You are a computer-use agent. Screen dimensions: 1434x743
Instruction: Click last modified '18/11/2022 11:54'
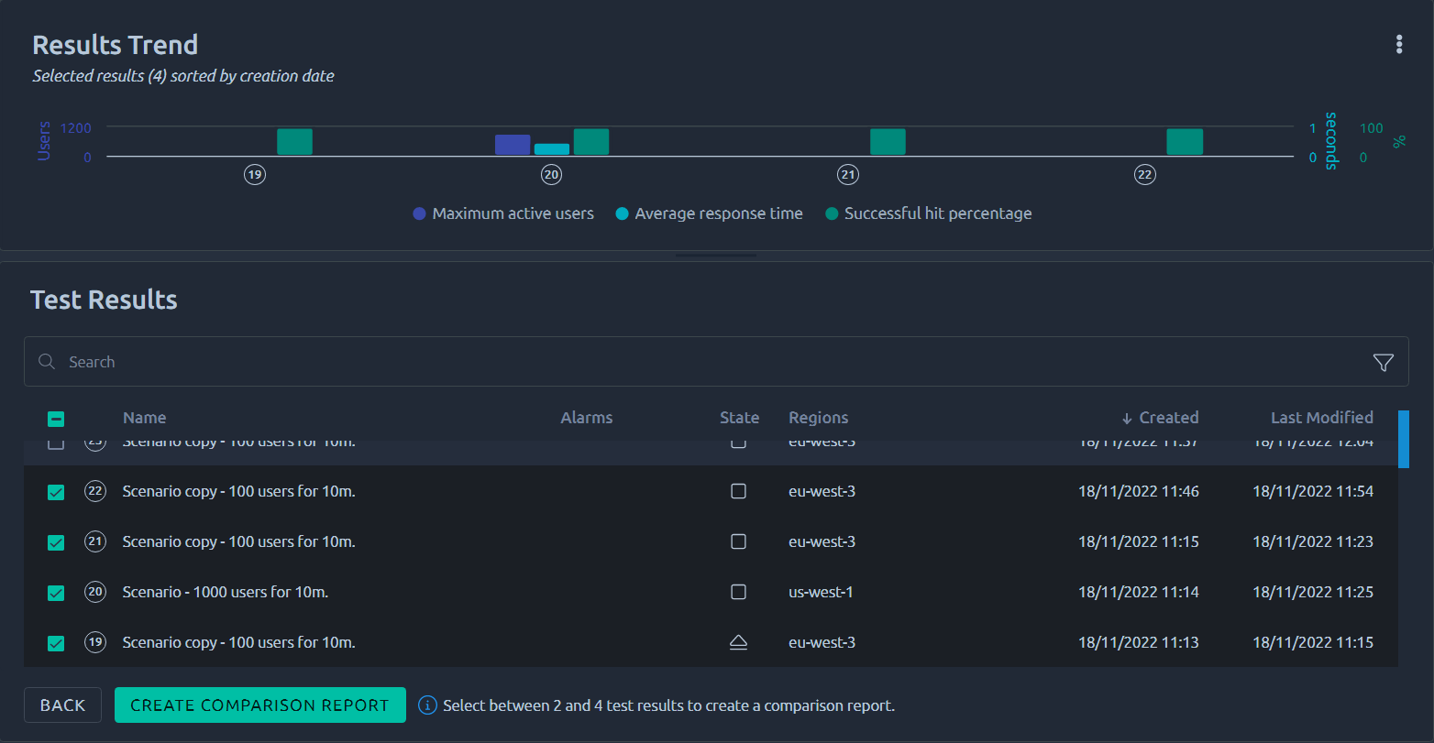pyautogui.click(x=1313, y=491)
